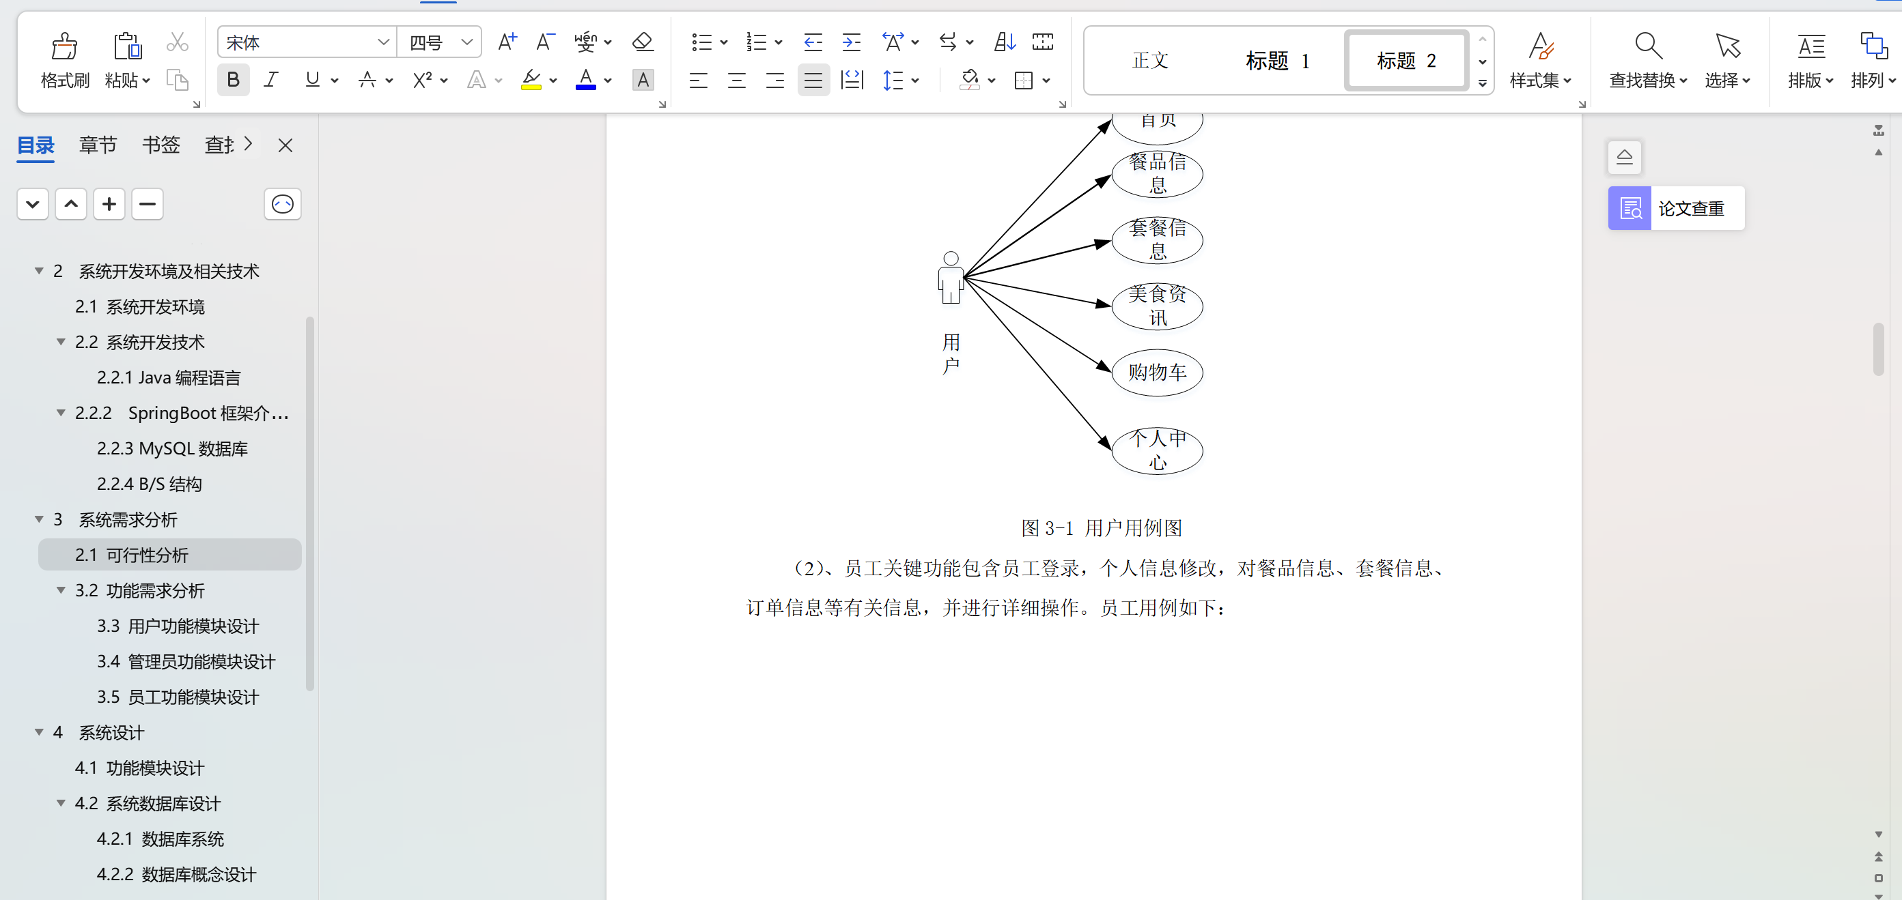Click the Format Painter (格式刷) icon
Image resolution: width=1902 pixels, height=900 pixels.
64,46
